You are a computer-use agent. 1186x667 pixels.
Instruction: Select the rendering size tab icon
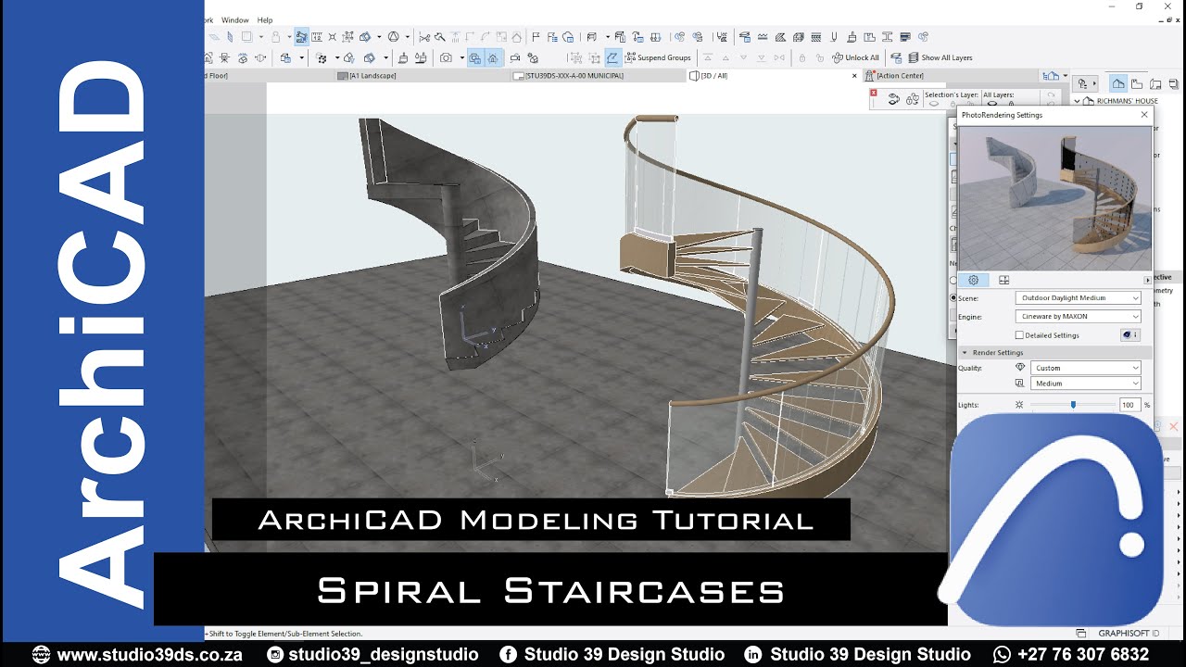click(x=1003, y=280)
